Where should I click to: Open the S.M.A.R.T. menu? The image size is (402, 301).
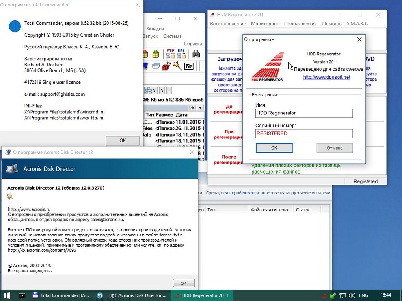click(357, 24)
